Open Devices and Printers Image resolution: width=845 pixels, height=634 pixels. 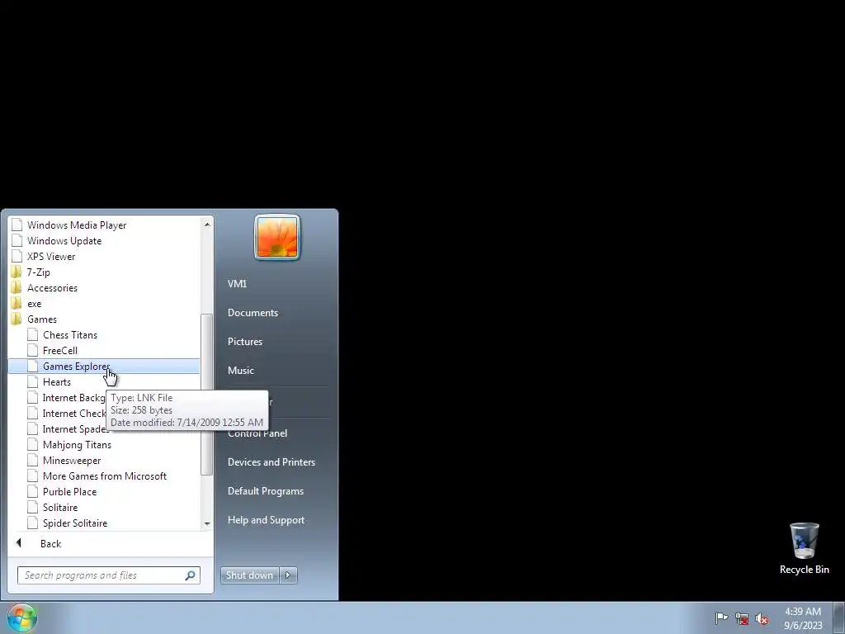(x=271, y=462)
